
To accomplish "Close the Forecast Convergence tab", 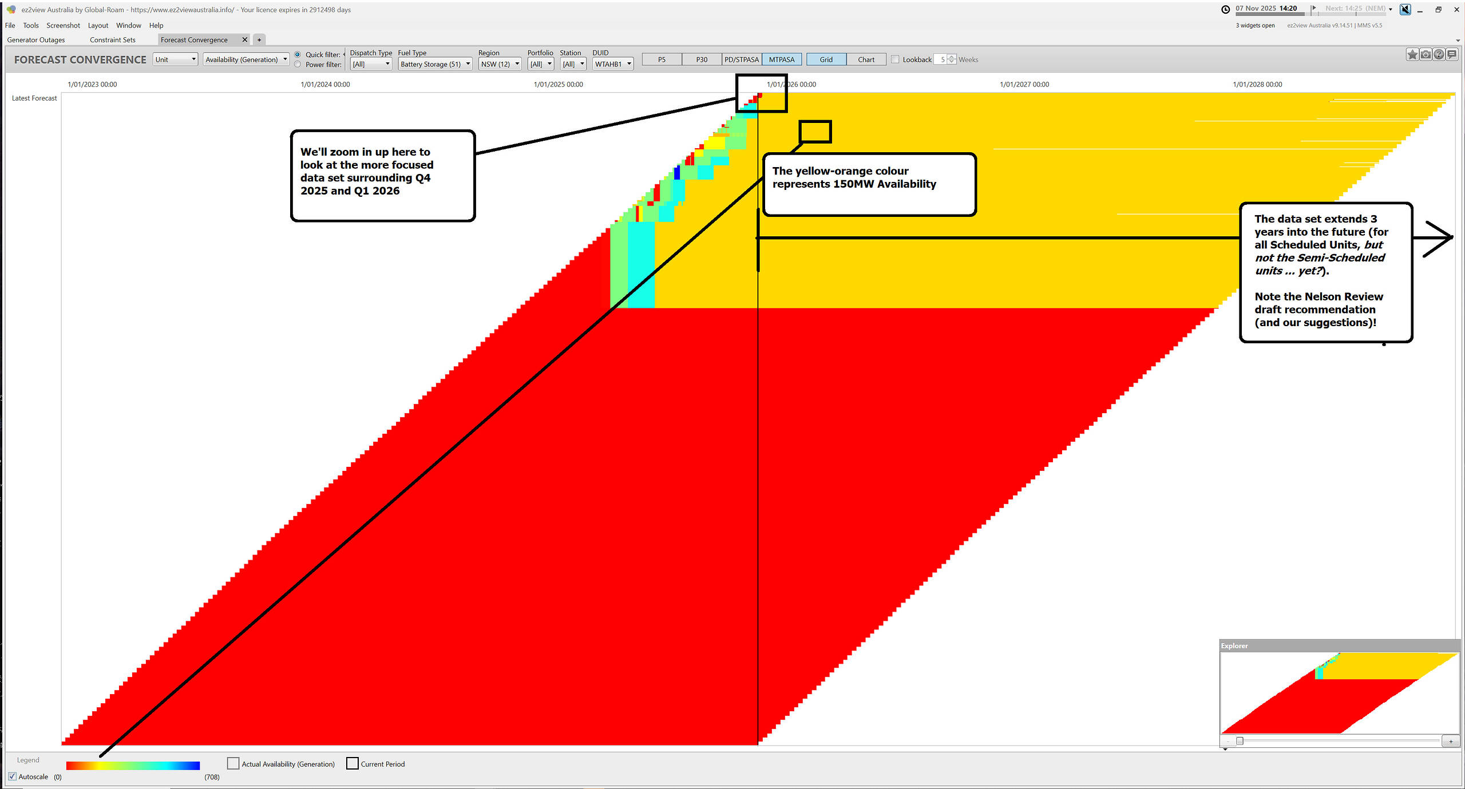I will 245,39.
